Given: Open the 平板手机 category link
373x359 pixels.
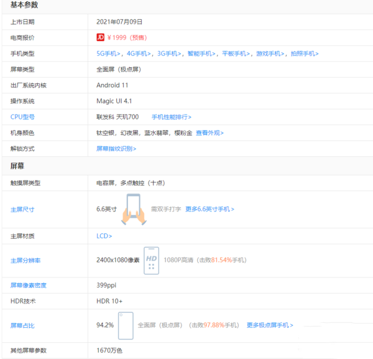Looking at the screenshot, I should pos(237,54).
